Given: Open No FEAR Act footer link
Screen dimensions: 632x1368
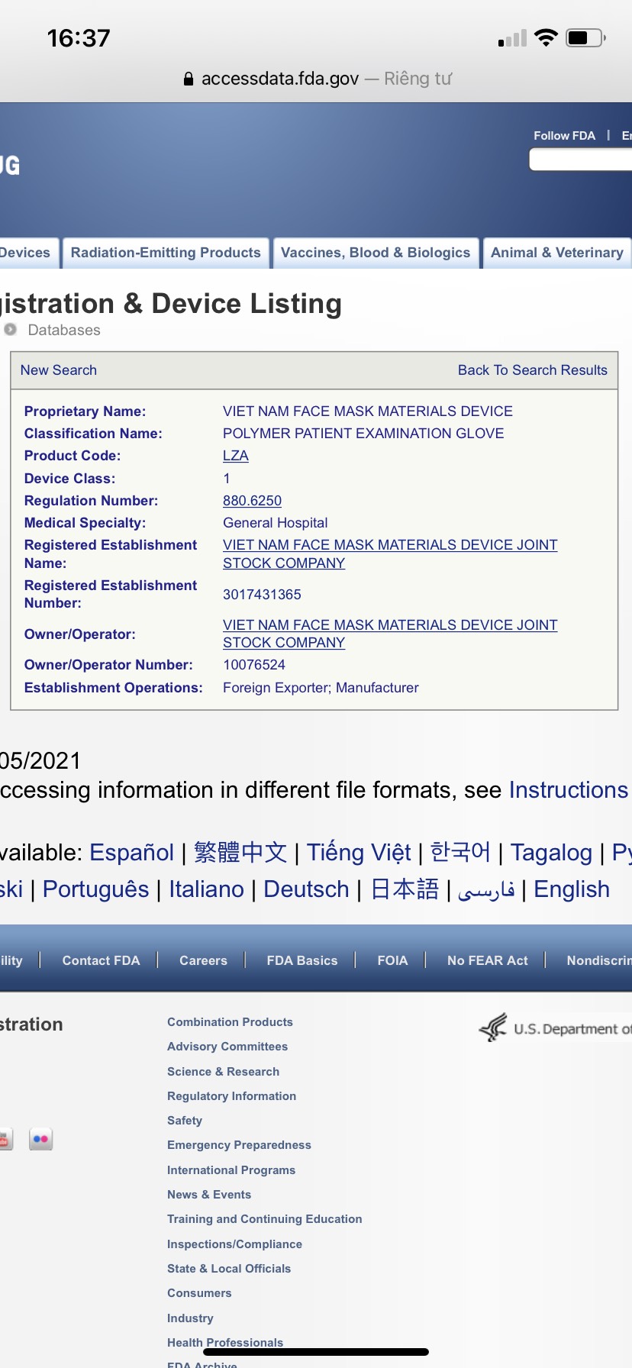Looking at the screenshot, I should coord(488,960).
